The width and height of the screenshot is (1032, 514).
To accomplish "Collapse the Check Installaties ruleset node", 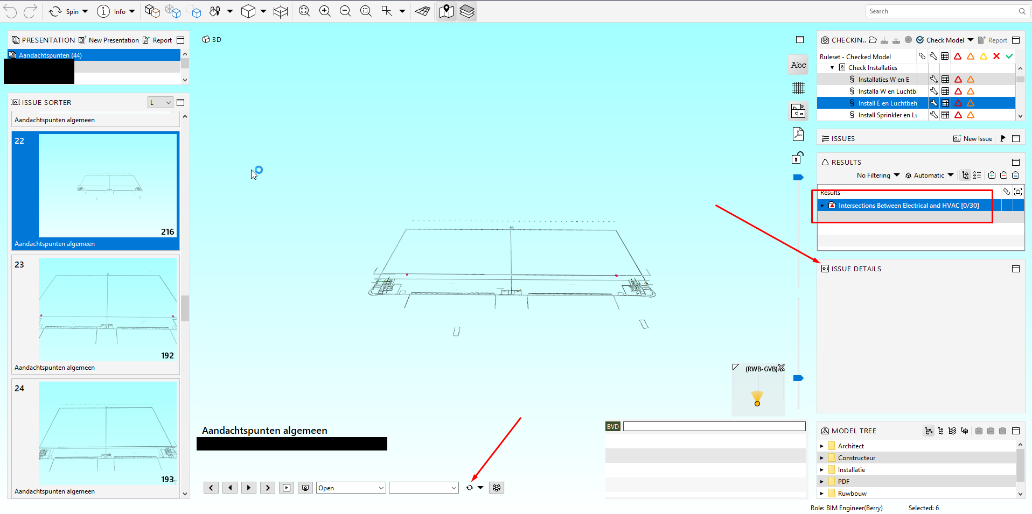I will 832,68.
